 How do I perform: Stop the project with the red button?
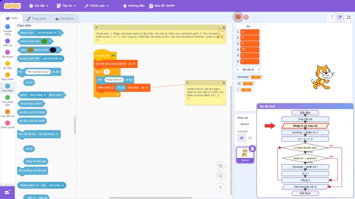pyautogui.click(x=246, y=17)
